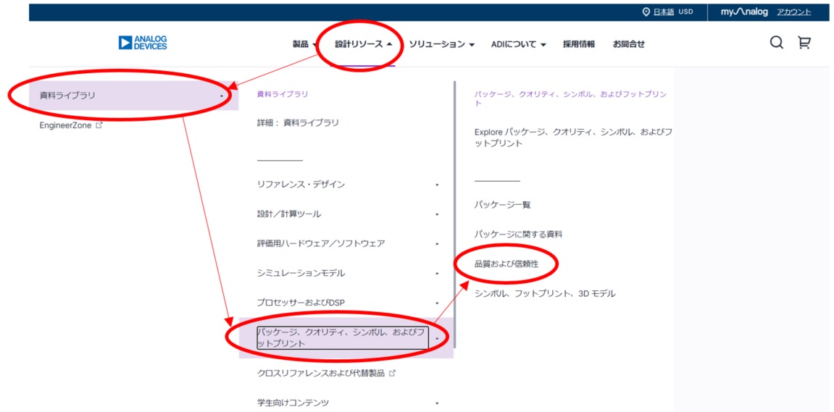Open the ADIについて dropdown
This screenshot has width=834, height=412.
(x=518, y=44)
